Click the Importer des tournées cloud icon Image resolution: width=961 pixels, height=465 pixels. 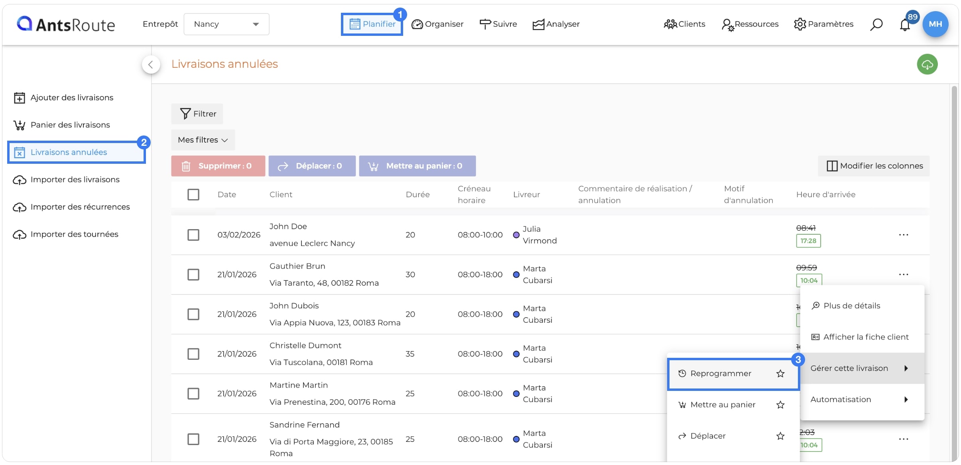pos(19,234)
